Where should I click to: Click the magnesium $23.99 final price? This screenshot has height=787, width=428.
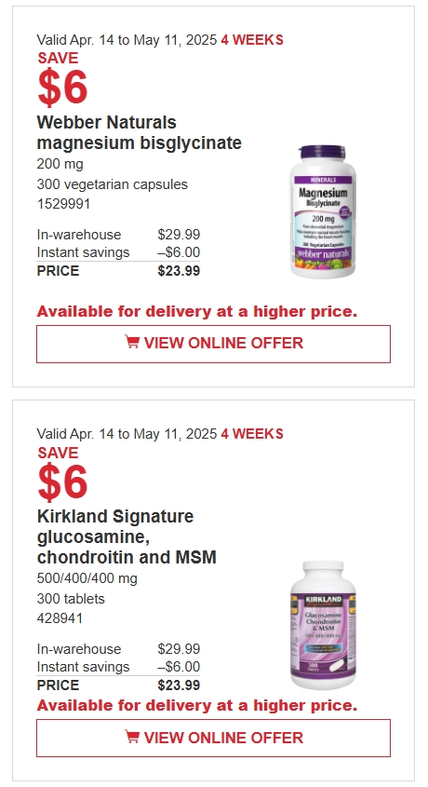coord(179,271)
